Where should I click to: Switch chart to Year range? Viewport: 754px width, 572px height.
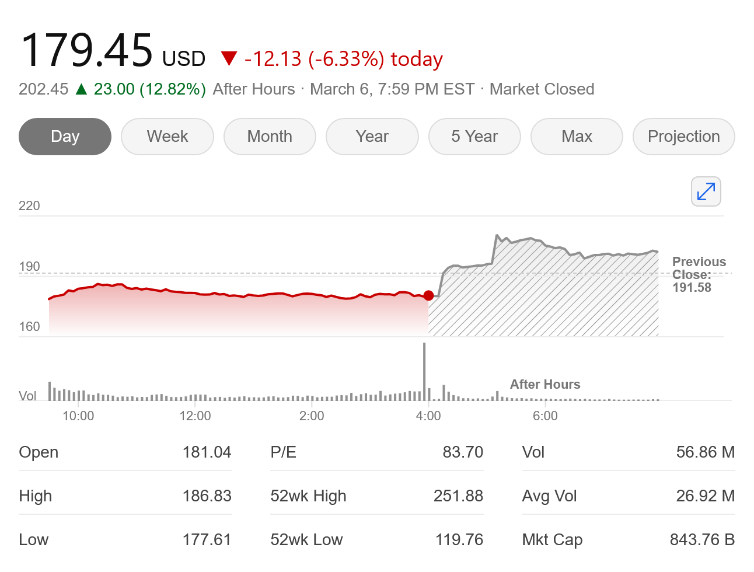click(x=372, y=137)
